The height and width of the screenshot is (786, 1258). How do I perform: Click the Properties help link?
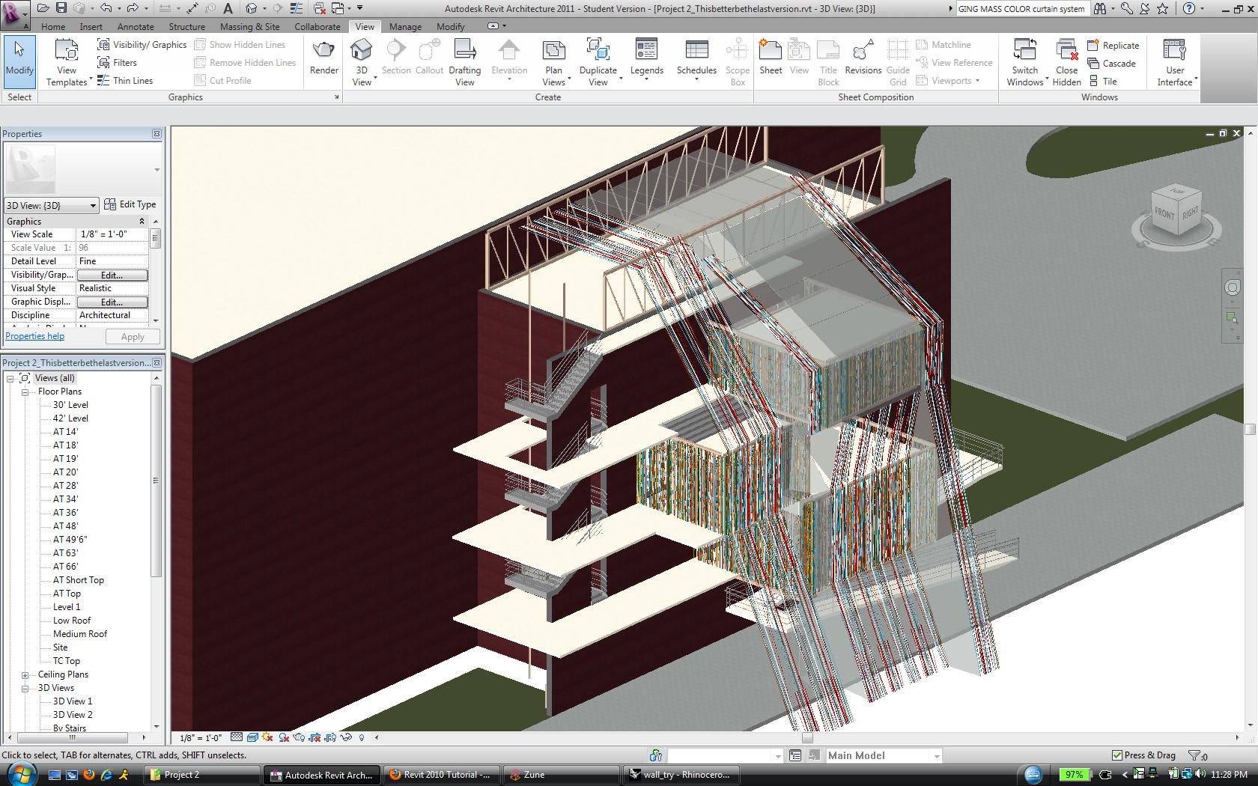[35, 336]
